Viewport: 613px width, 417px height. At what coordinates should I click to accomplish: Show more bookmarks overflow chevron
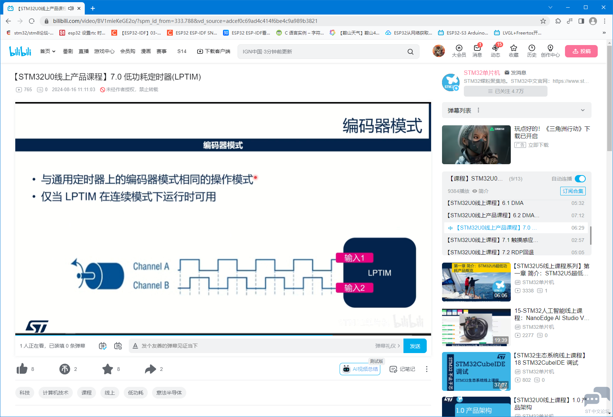coord(604,33)
